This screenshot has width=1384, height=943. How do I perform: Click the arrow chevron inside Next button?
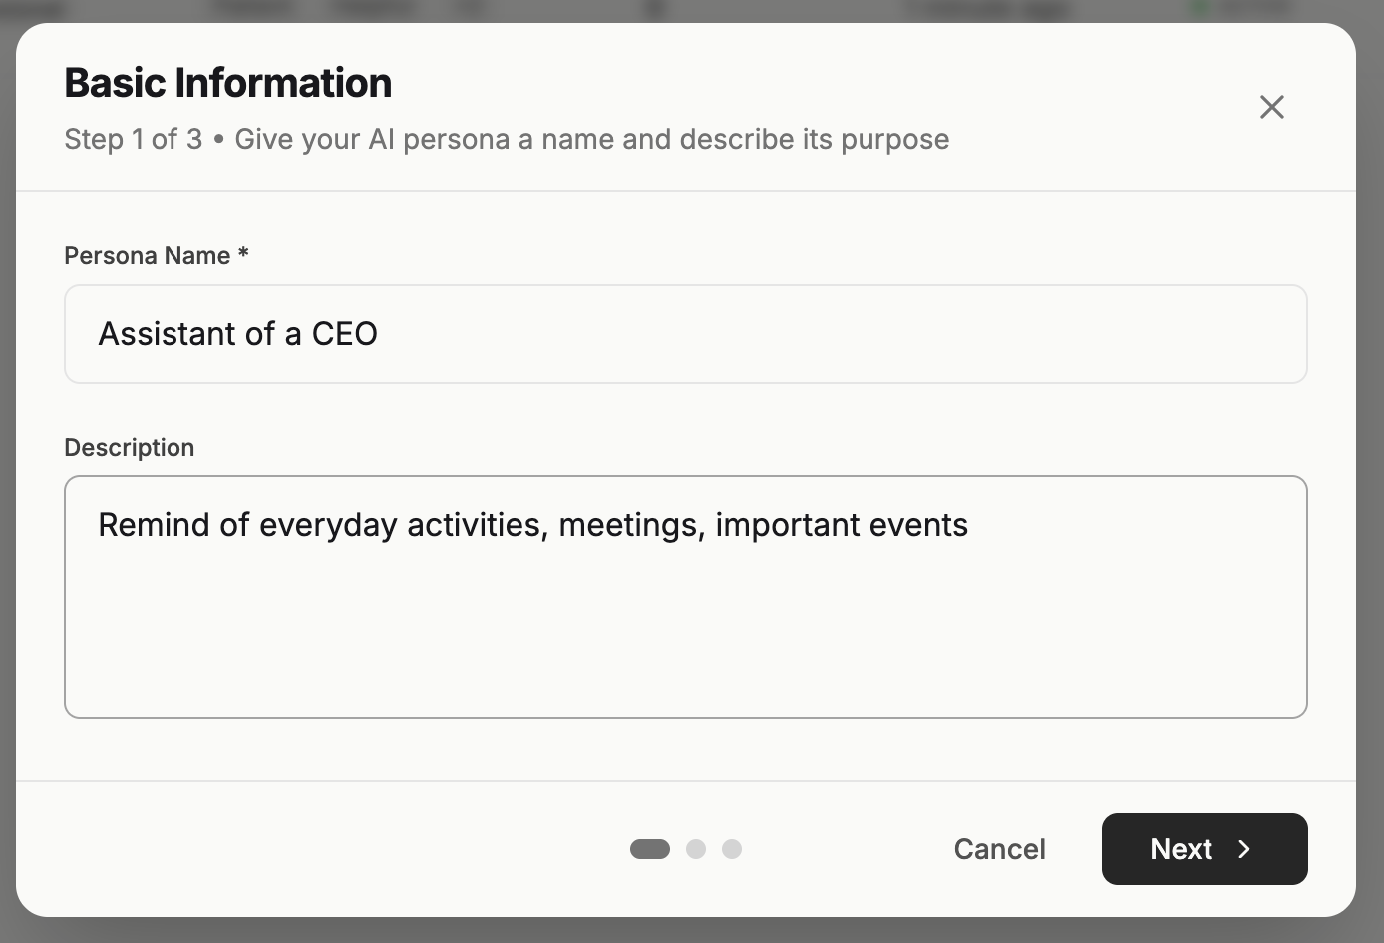(x=1244, y=849)
